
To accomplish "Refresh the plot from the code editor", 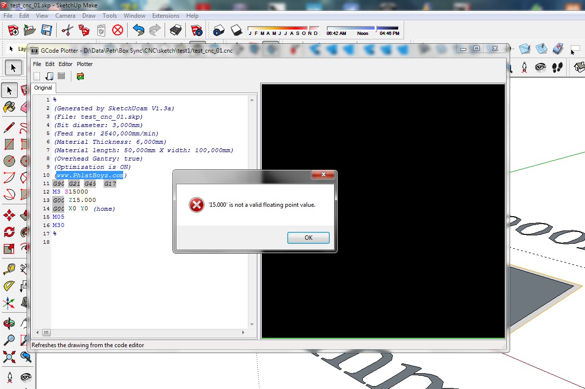I will [x=80, y=76].
